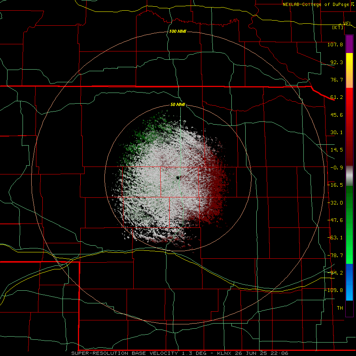This screenshot has height=356, width=356.
Task: Click the Super-Resolution Base Velocity caption
Action: (180, 353)
